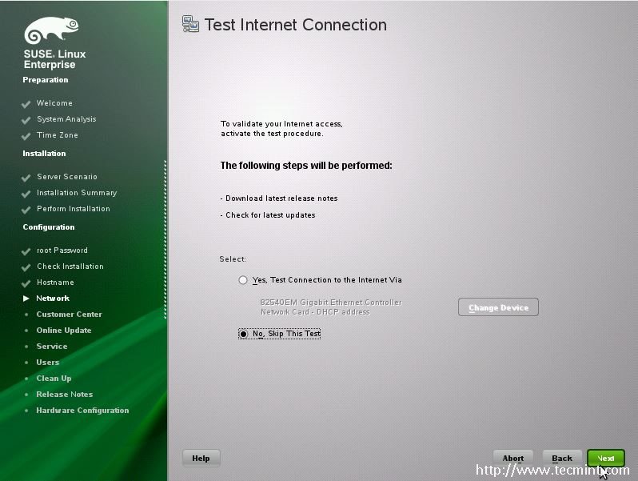Select the System Analysis step

(x=66, y=119)
